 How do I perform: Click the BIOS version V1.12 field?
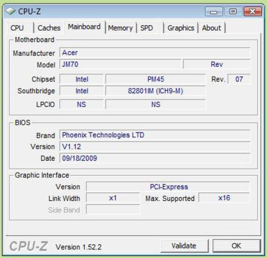tap(155, 147)
